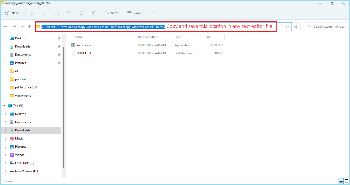Switch to large icons view layout
Viewport: 350px width, 185px height.
346,181
